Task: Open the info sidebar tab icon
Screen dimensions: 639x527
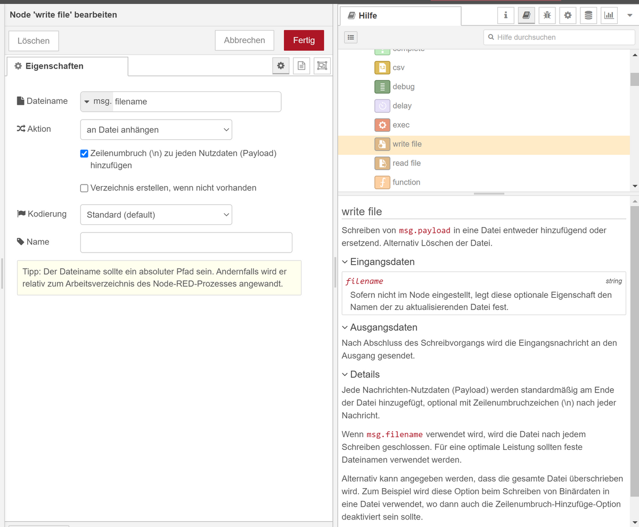Action: (505, 15)
